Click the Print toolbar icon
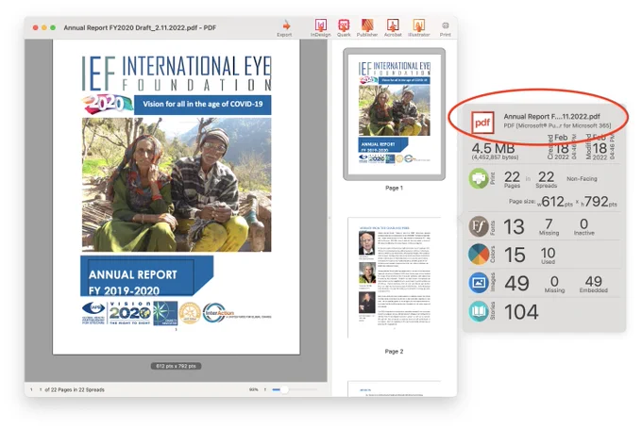This screenshot has height=429, width=642. tap(446, 25)
